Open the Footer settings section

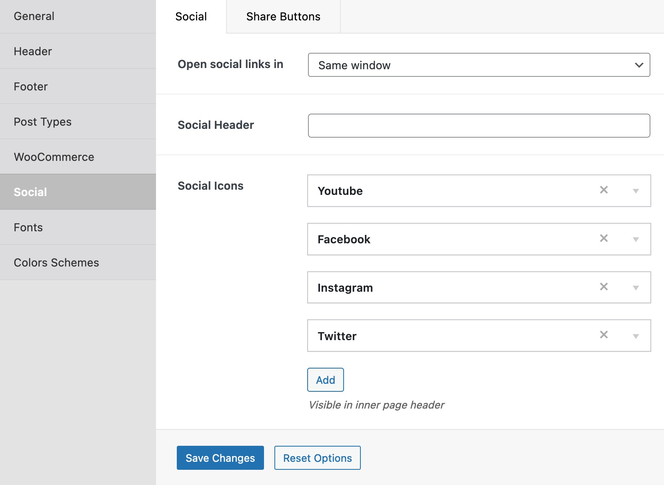point(78,86)
